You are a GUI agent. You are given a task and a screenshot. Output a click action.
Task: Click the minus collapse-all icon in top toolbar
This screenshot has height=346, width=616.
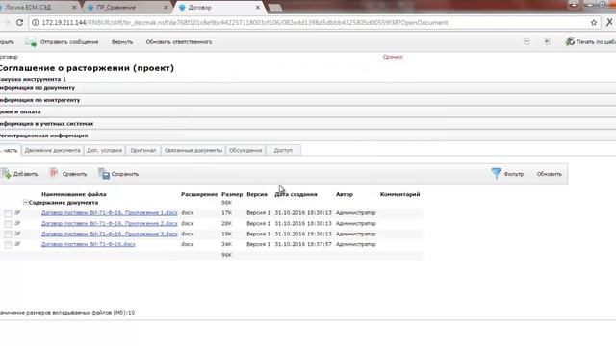click(526, 41)
